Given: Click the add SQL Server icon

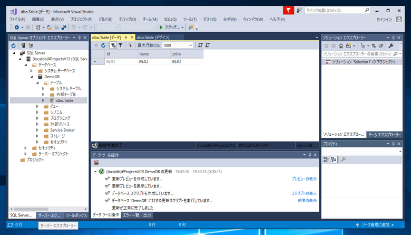Looking at the screenshot, I should coord(23,46).
